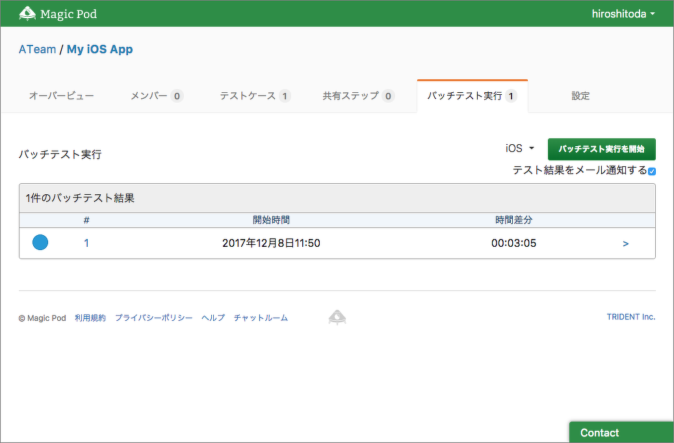Open the チャットルーム footer link

coord(261,318)
